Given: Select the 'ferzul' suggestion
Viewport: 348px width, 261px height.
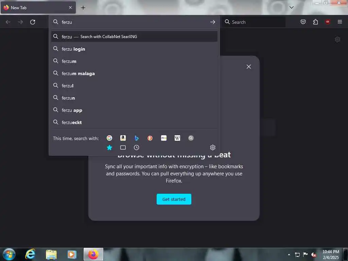Looking at the screenshot, I should coord(134,86).
